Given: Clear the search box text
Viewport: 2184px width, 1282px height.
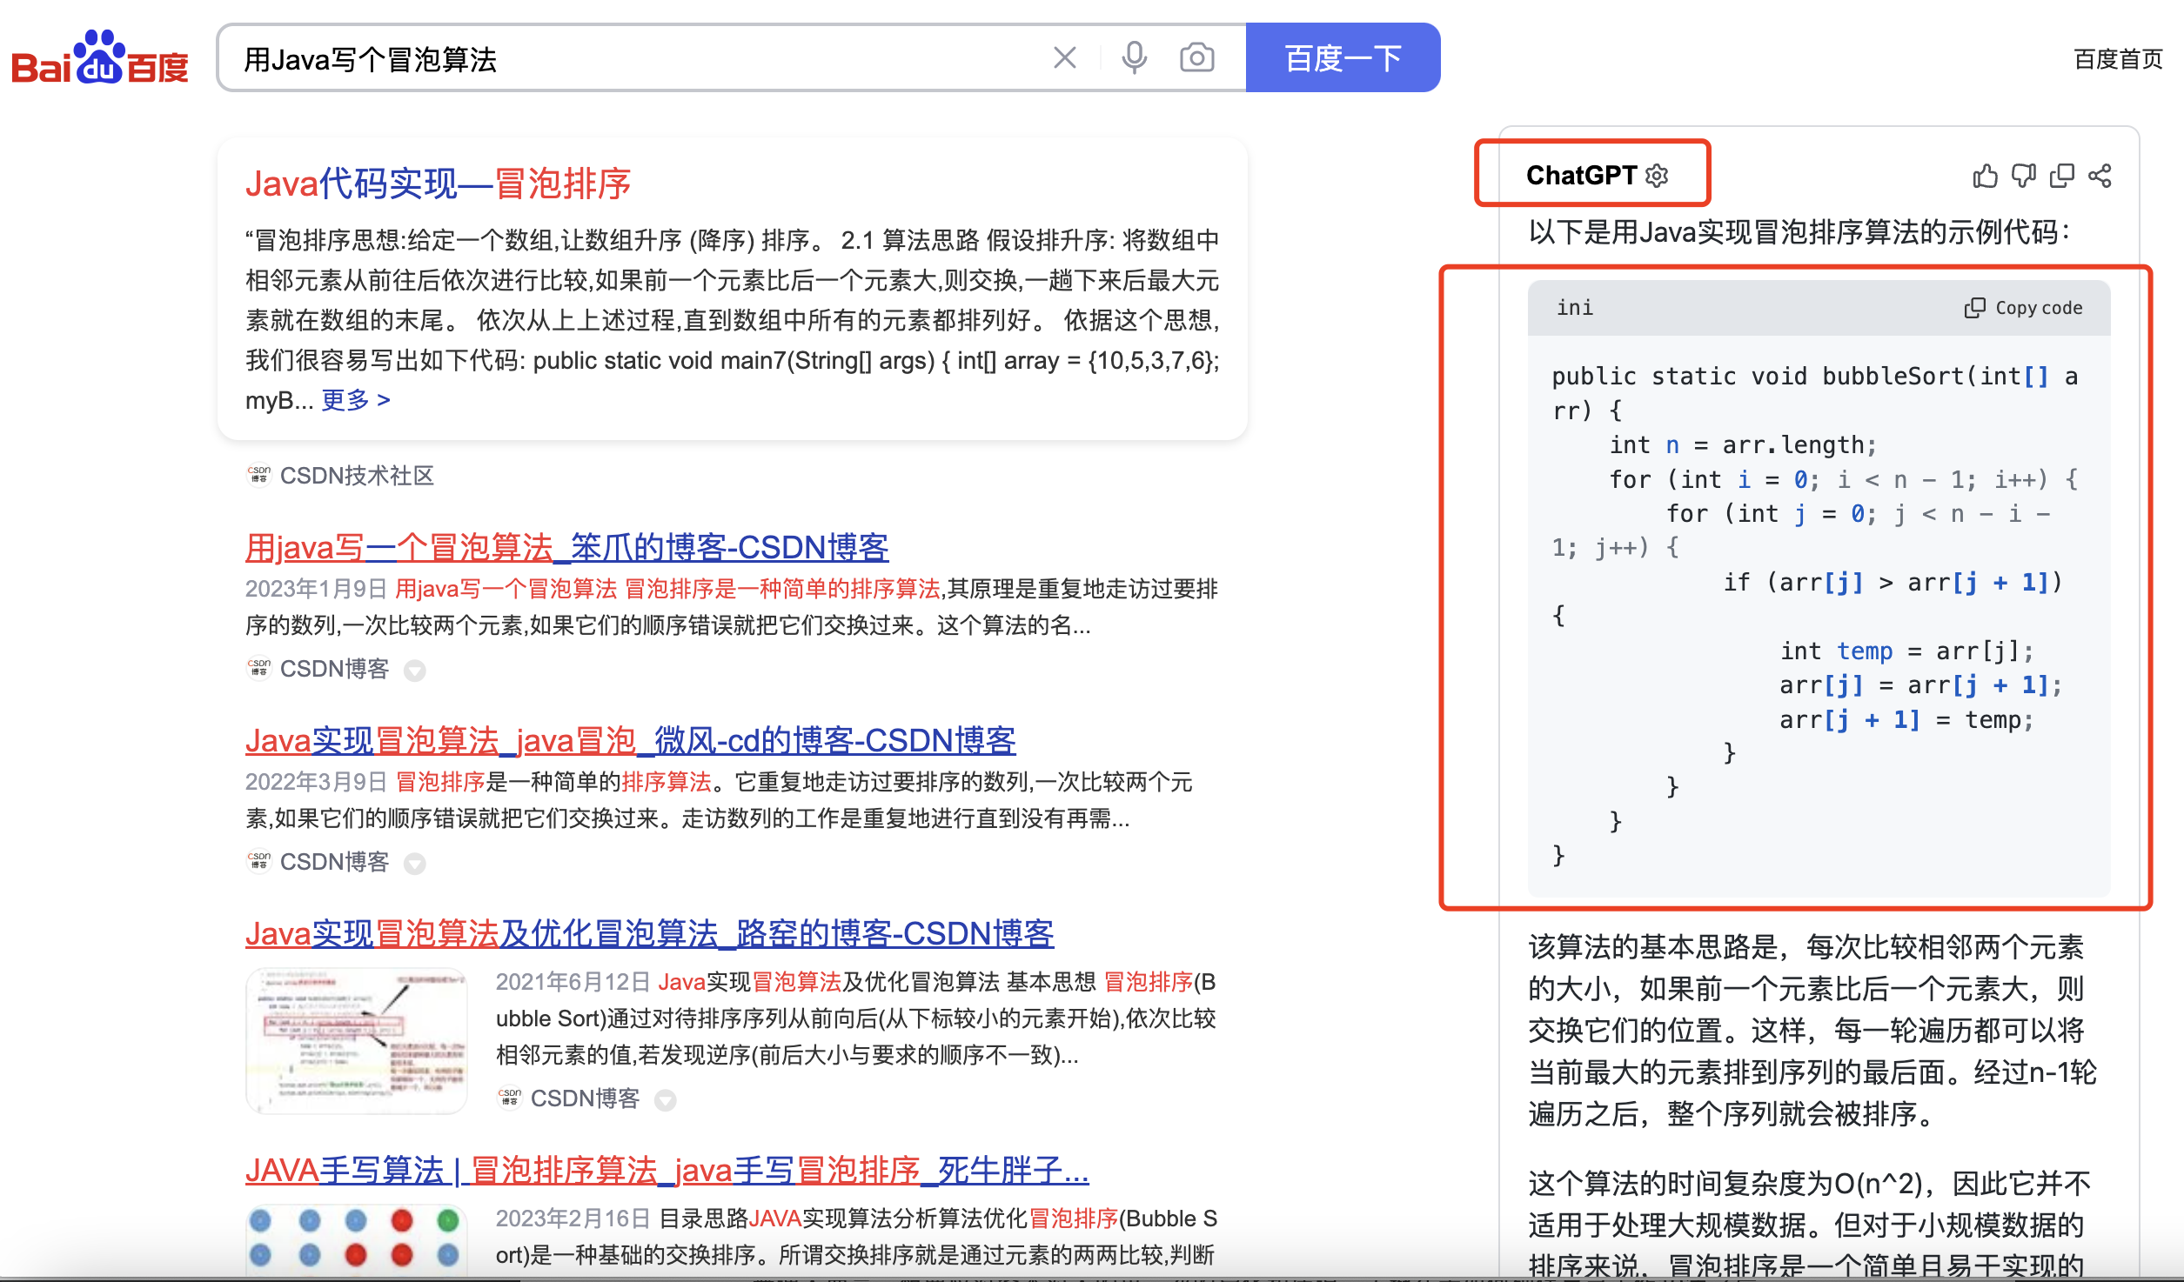Looking at the screenshot, I should 1064,58.
